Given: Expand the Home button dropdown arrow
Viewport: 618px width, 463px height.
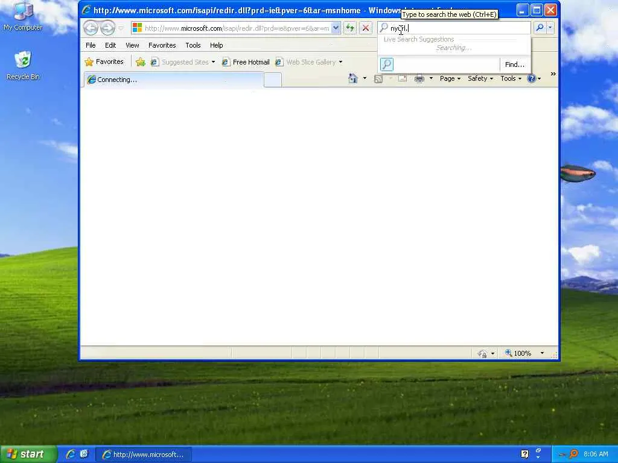Looking at the screenshot, I should click(365, 78).
